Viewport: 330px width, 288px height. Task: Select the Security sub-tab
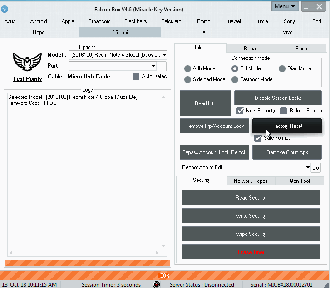202,180
